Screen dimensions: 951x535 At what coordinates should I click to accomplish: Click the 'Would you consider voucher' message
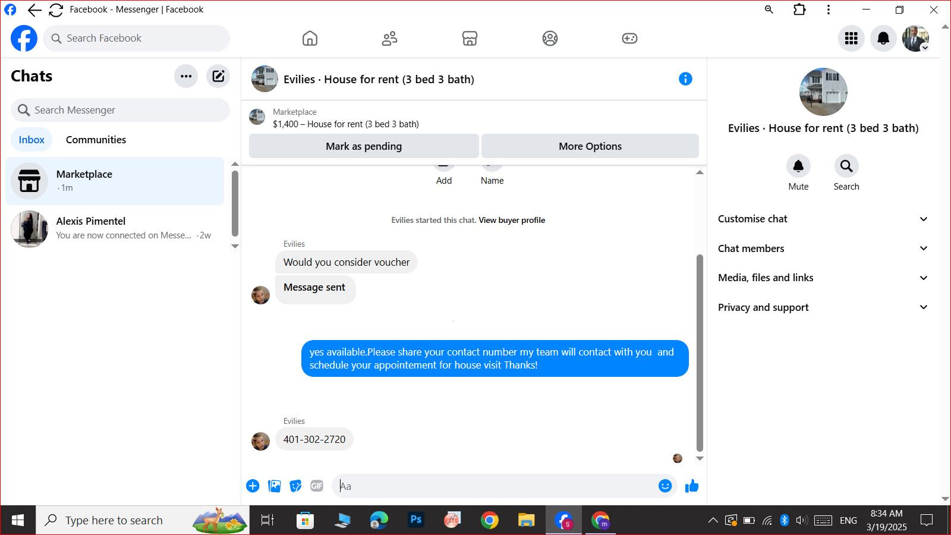347,262
